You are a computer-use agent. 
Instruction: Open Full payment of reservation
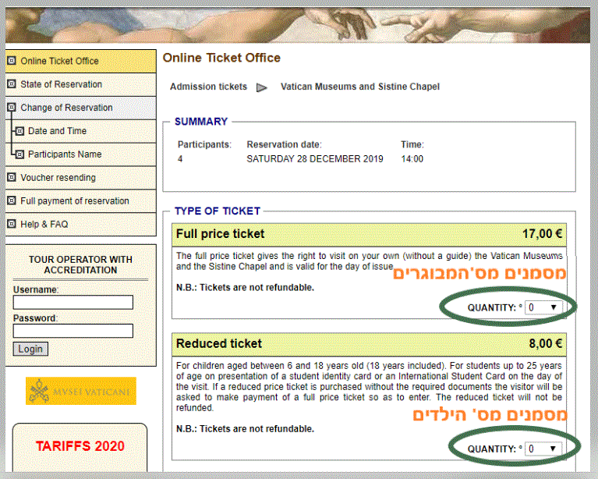coord(81,200)
